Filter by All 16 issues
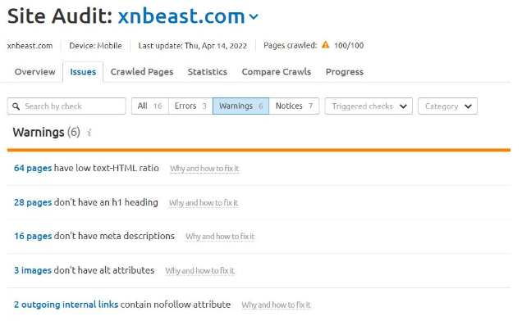 (x=149, y=106)
